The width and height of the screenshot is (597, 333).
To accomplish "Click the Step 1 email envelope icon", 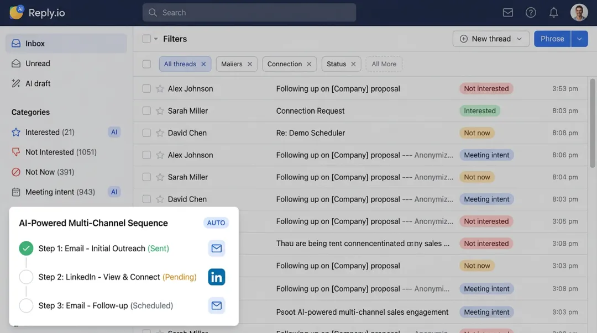I will (x=216, y=248).
